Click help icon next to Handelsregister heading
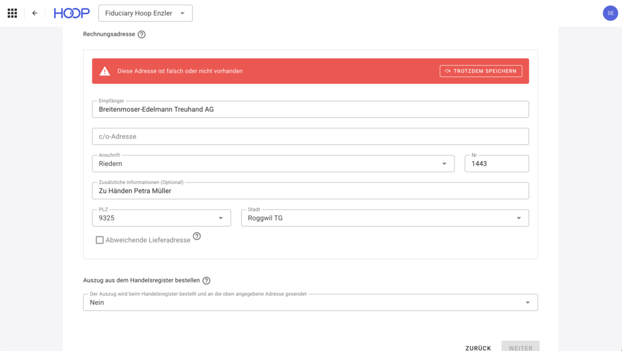Screen dimensions: 622x351 pos(207,281)
